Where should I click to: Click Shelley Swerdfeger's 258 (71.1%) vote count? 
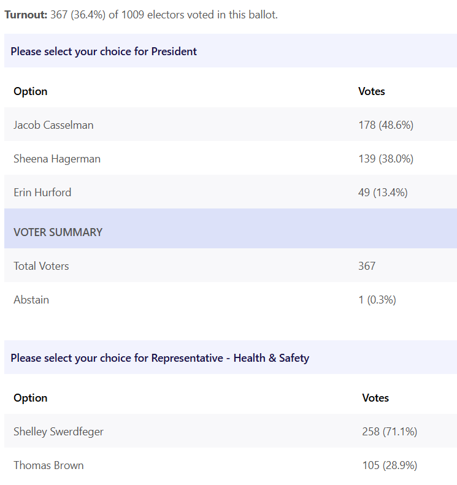(390, 432)
